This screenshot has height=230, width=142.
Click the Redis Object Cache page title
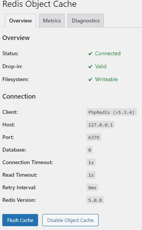[x=40, y=4]
